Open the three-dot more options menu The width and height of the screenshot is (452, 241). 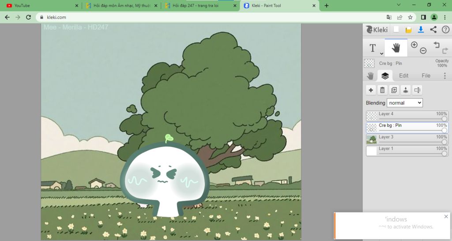pyautogui.click(x=445, y=76)
